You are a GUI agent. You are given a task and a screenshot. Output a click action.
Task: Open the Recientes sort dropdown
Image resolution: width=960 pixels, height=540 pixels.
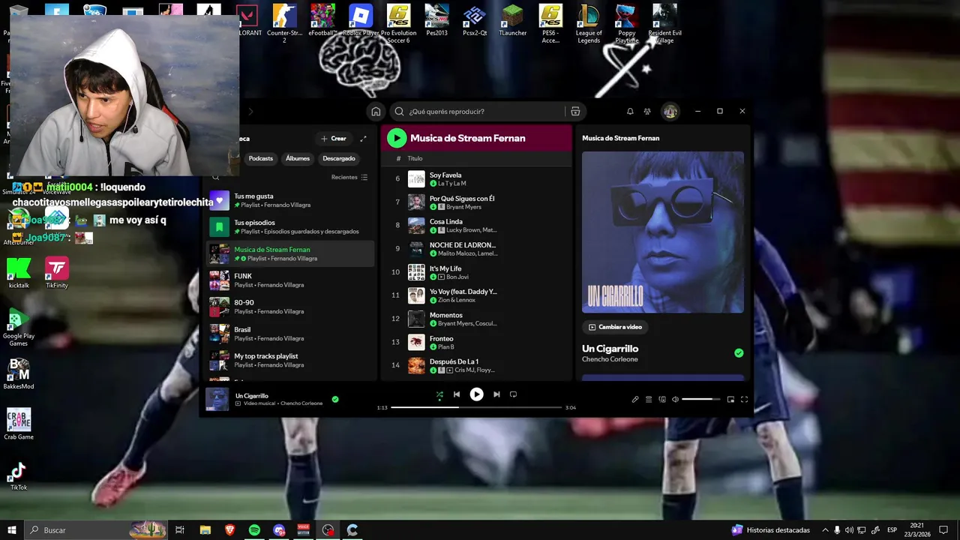(x=349, y=178)
